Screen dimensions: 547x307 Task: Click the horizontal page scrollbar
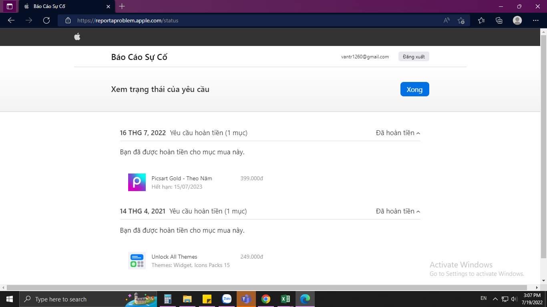tap(267, 287)
